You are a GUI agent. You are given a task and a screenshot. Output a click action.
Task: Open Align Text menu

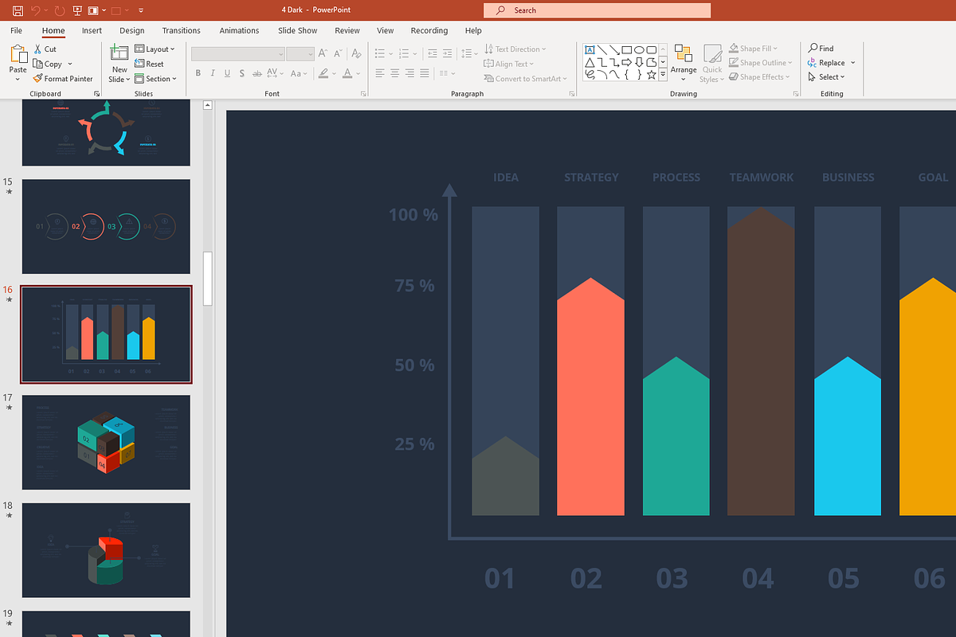[510, 64]
